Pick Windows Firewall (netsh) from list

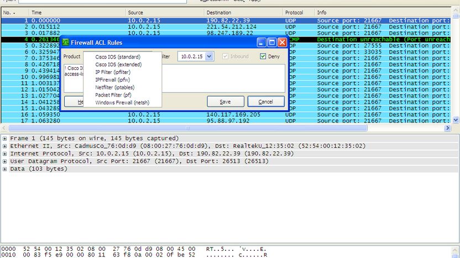(122, 103)
